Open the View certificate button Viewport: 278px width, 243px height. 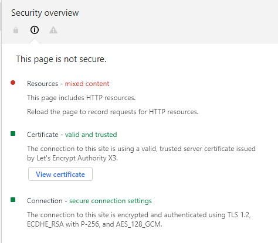tap(60, 174)
